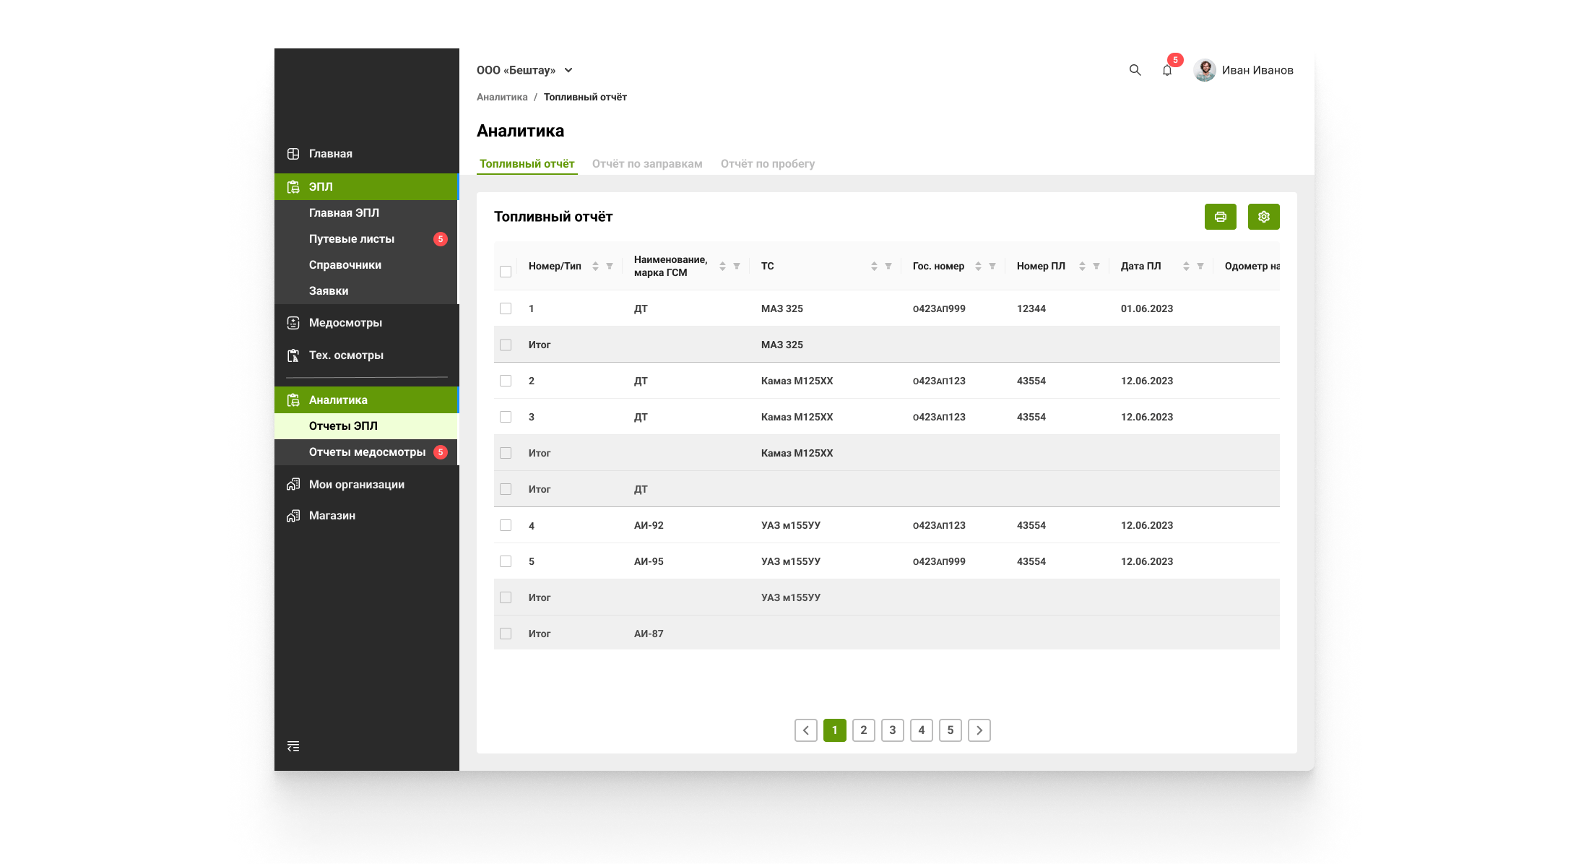This screenshot has width=1589, height=864.
Task: Open the ООО «Бештау» organization dropdown
Action: pyautogui.click(x=525, y=70)
